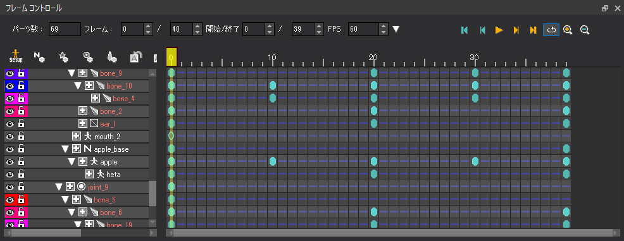Screen dimensions: 624x241
Task: Toggle visibility of the ear_l part
Action: coord(10,124)
